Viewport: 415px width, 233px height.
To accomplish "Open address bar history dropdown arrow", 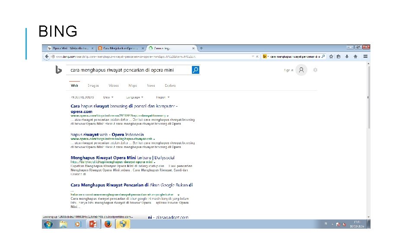I will coord(253,57).
